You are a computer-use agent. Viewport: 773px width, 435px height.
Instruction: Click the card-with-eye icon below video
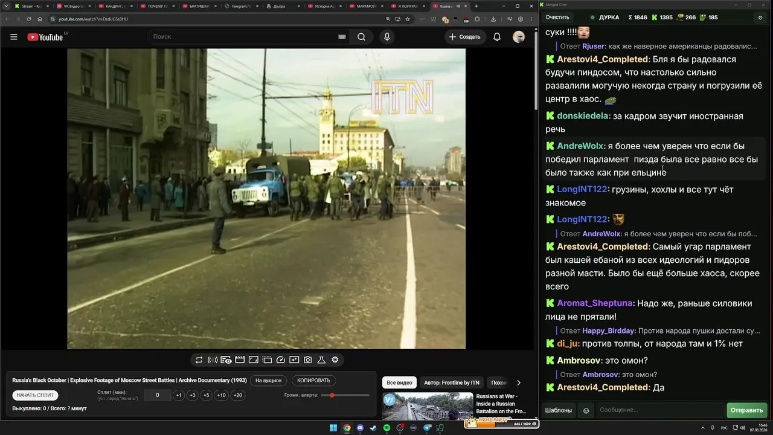click(x=226, y=360)
